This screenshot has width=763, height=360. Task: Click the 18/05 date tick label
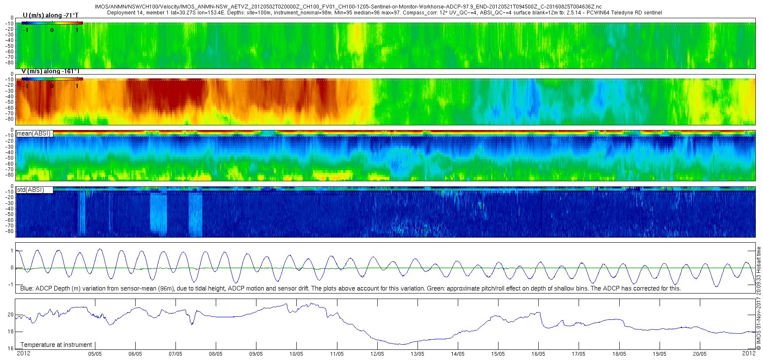[619, 354]
